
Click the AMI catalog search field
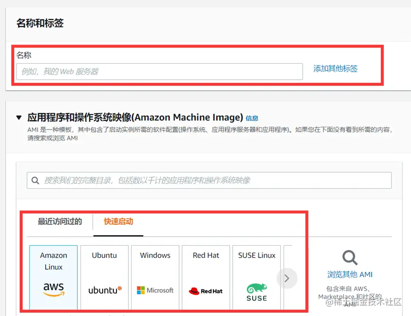tap(209, 180)
